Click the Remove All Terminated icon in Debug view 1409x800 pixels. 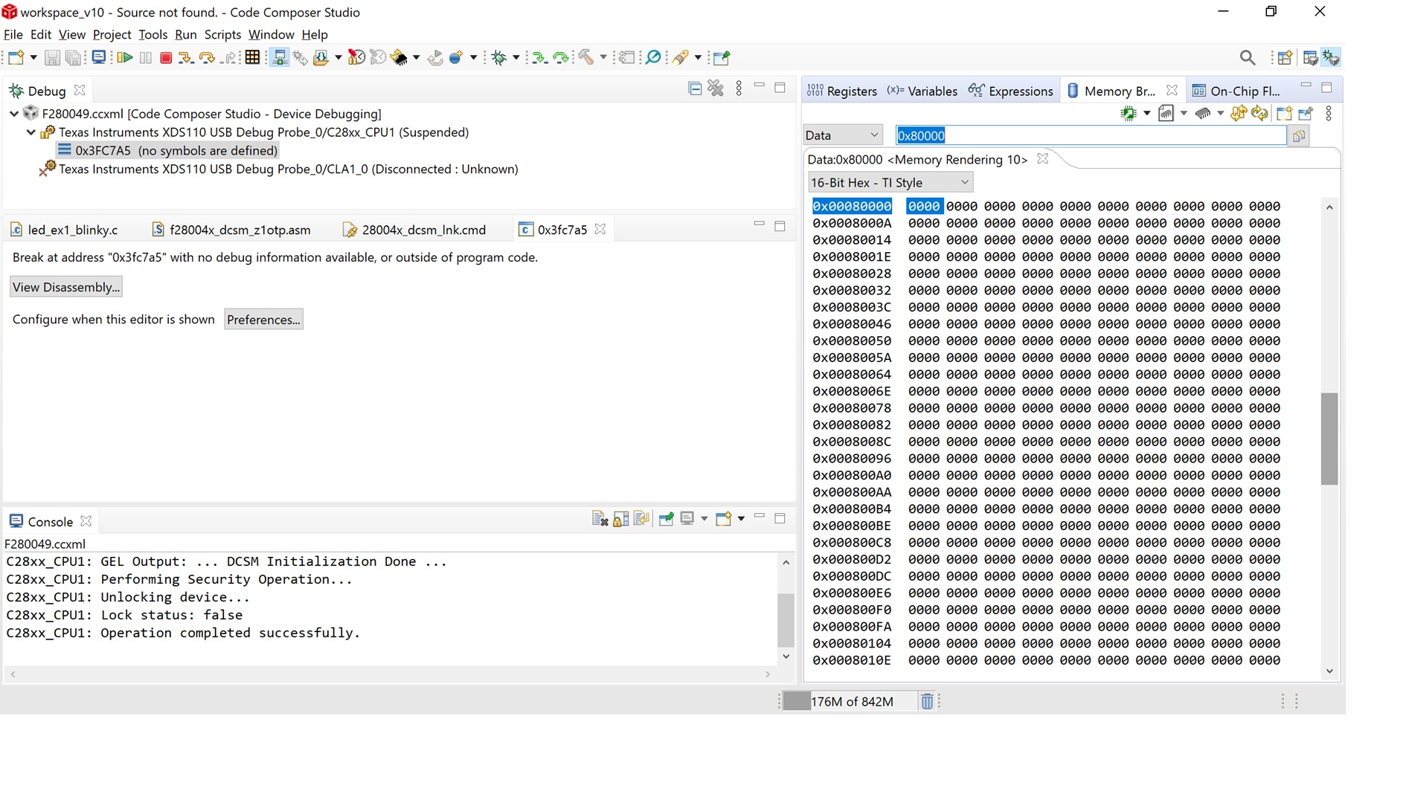[716, 88]
